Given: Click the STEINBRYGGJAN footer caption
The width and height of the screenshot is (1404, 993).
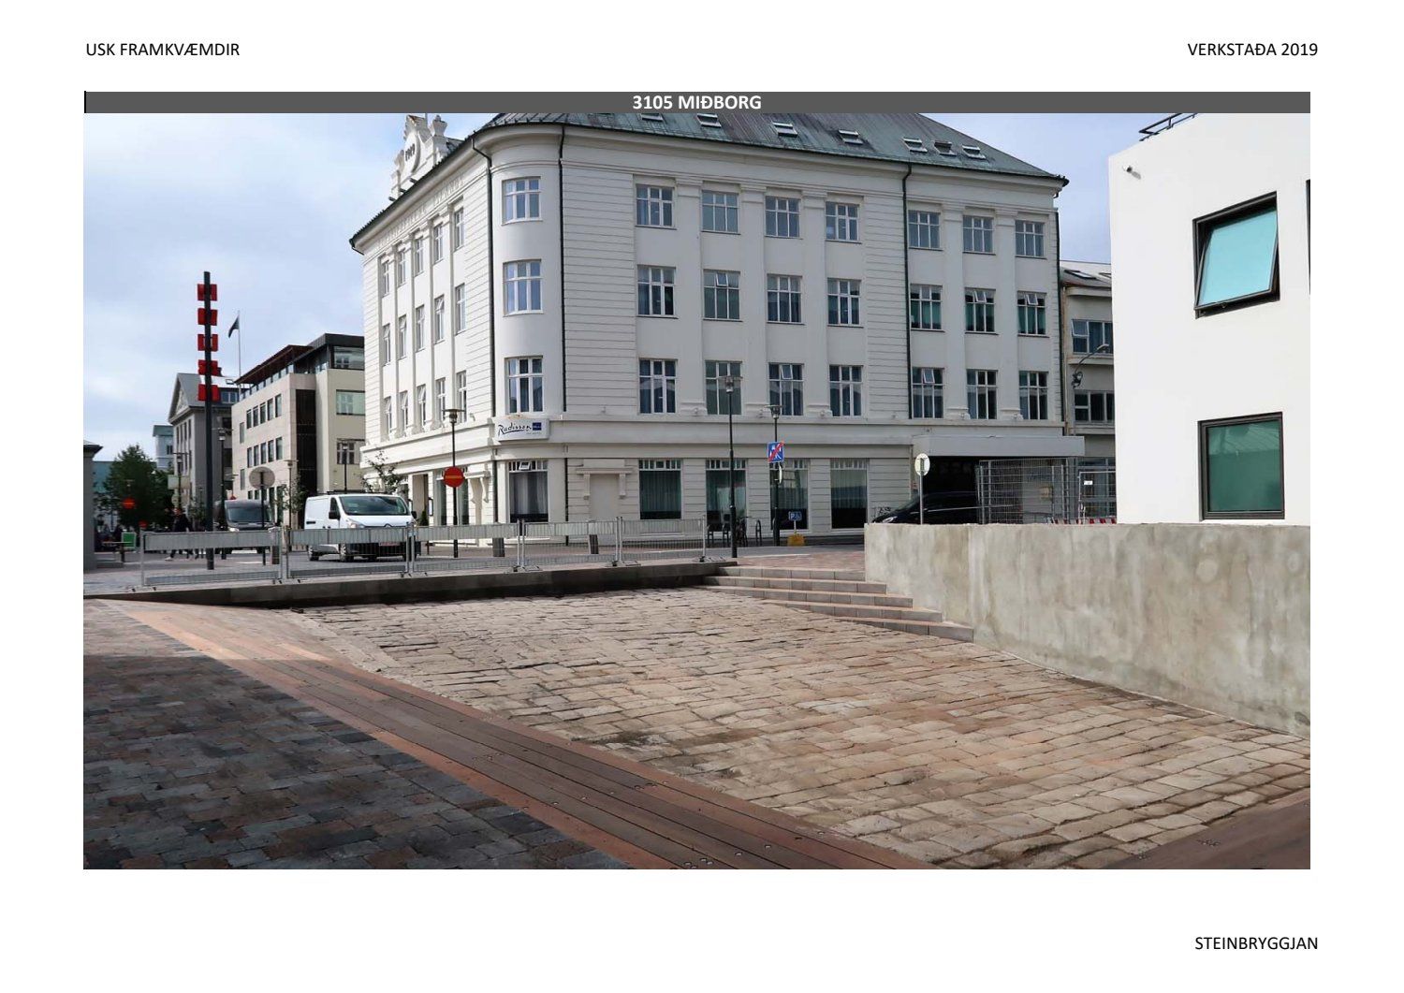Looking at the screenshot, I should click(x=1255, y=942).
